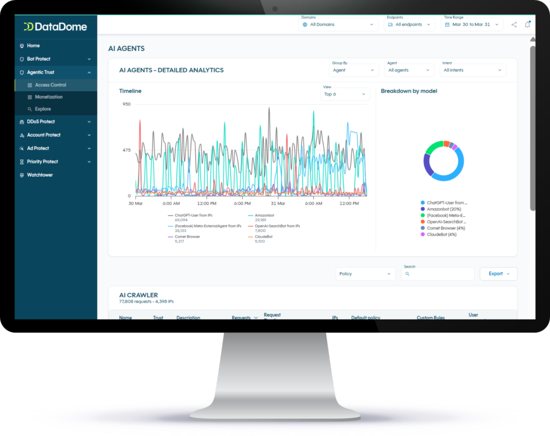This screenshot has height=436, width=550.
Task: Click the DDoS Protect icon
Action: (21, 122)
